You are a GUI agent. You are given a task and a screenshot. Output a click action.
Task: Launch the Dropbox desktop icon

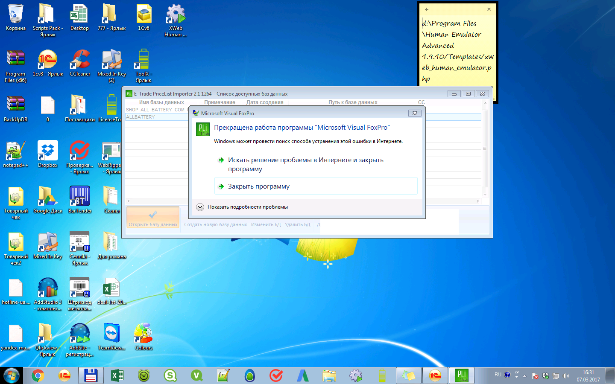click(48, 154)
